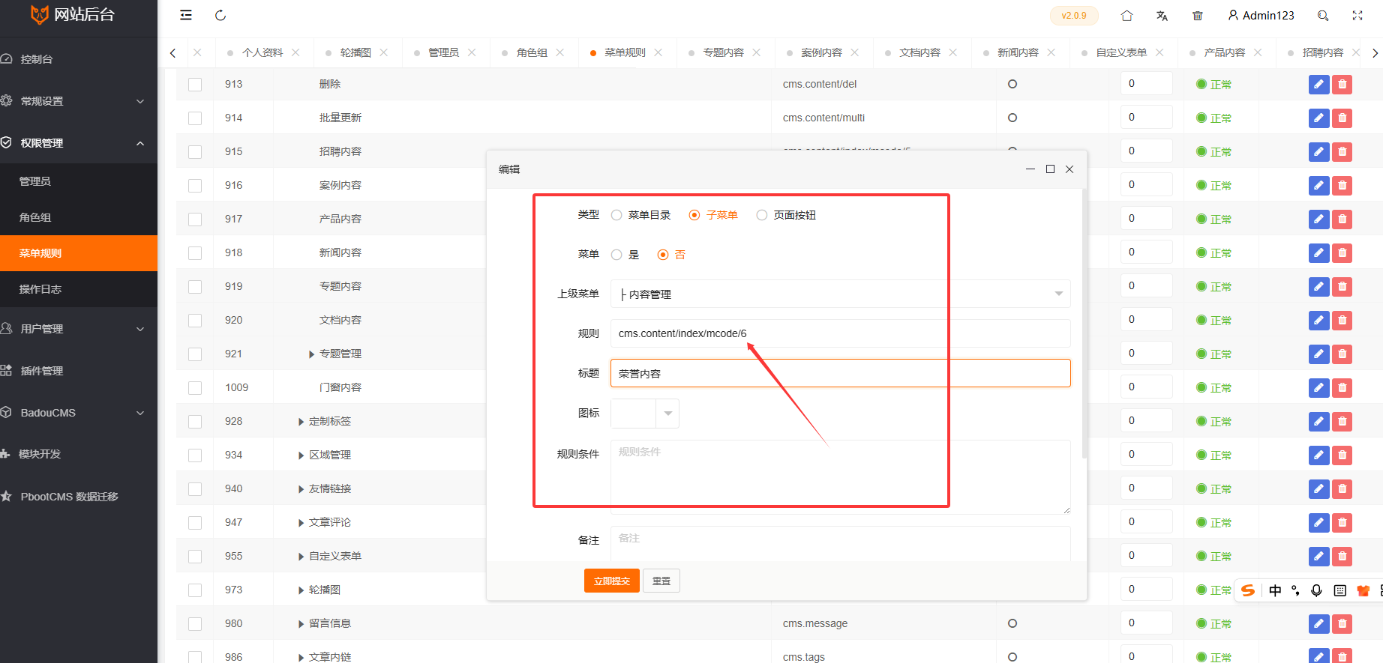Tick the checkbox for row 913
The image size is (1383, 663).
pos(195,85)
